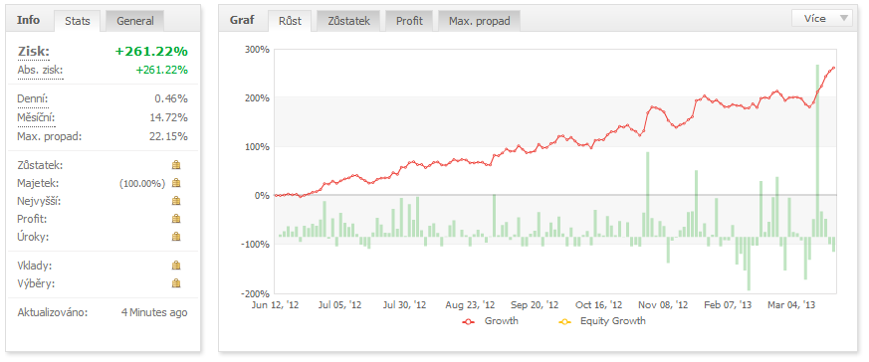Screen dimensions: 869x362
Task: Click the Jul 05, '12 axis date
Action: pyautogui.click(x=338, y=305)
